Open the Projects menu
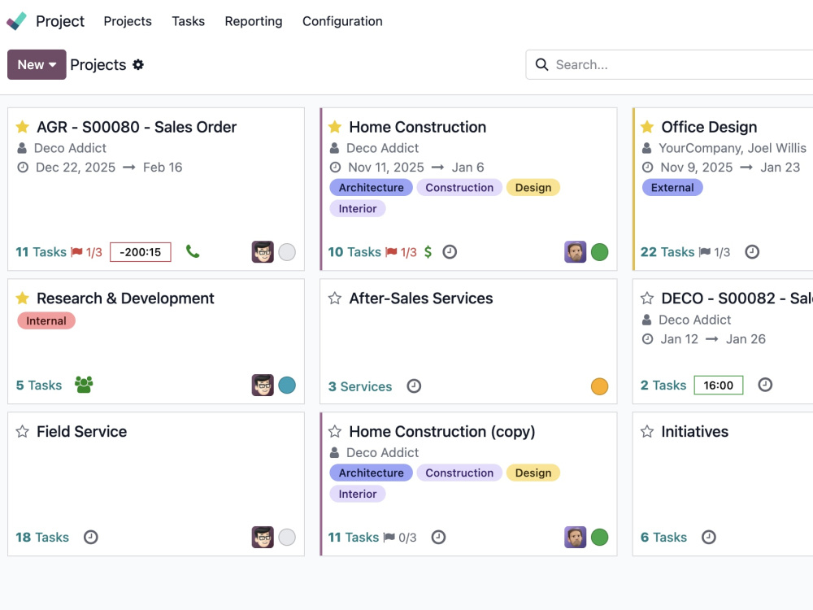Image resolution: width=813 pixels, height=610 pixels. click(x=128, y=21)
